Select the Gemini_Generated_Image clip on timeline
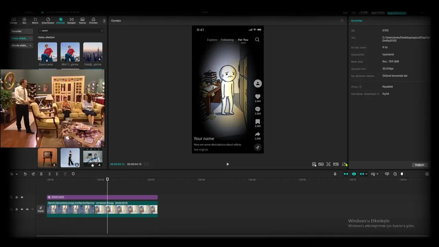Viewport: 439px width, 247px height. (x=71, y=209)
